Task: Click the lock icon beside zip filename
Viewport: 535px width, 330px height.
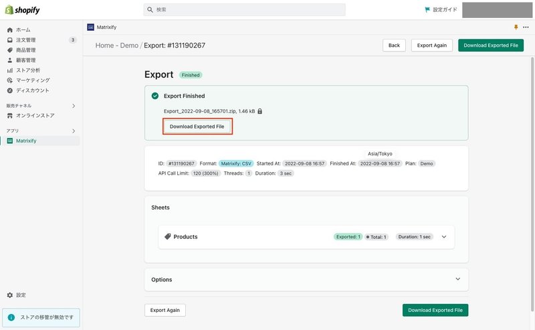Action: pos(259,111)
